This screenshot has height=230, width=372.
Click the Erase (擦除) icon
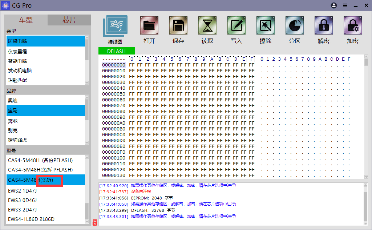[x=266, y=26]
